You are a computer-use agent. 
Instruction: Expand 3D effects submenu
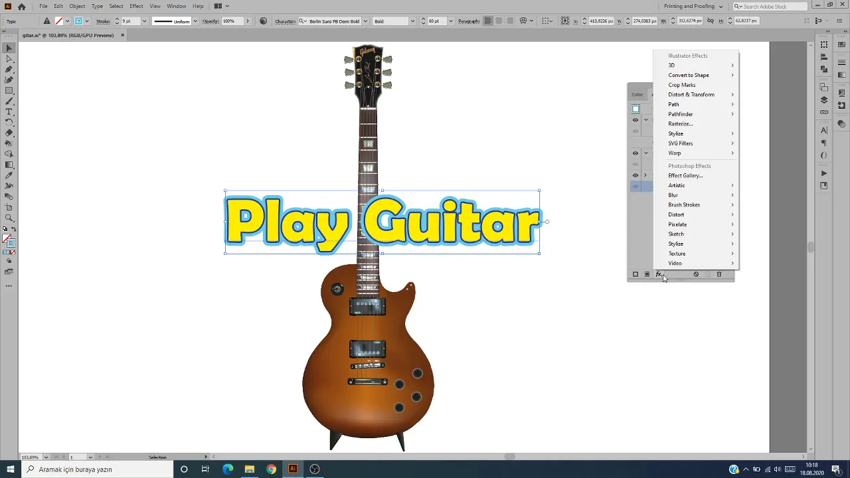(696, 65)
